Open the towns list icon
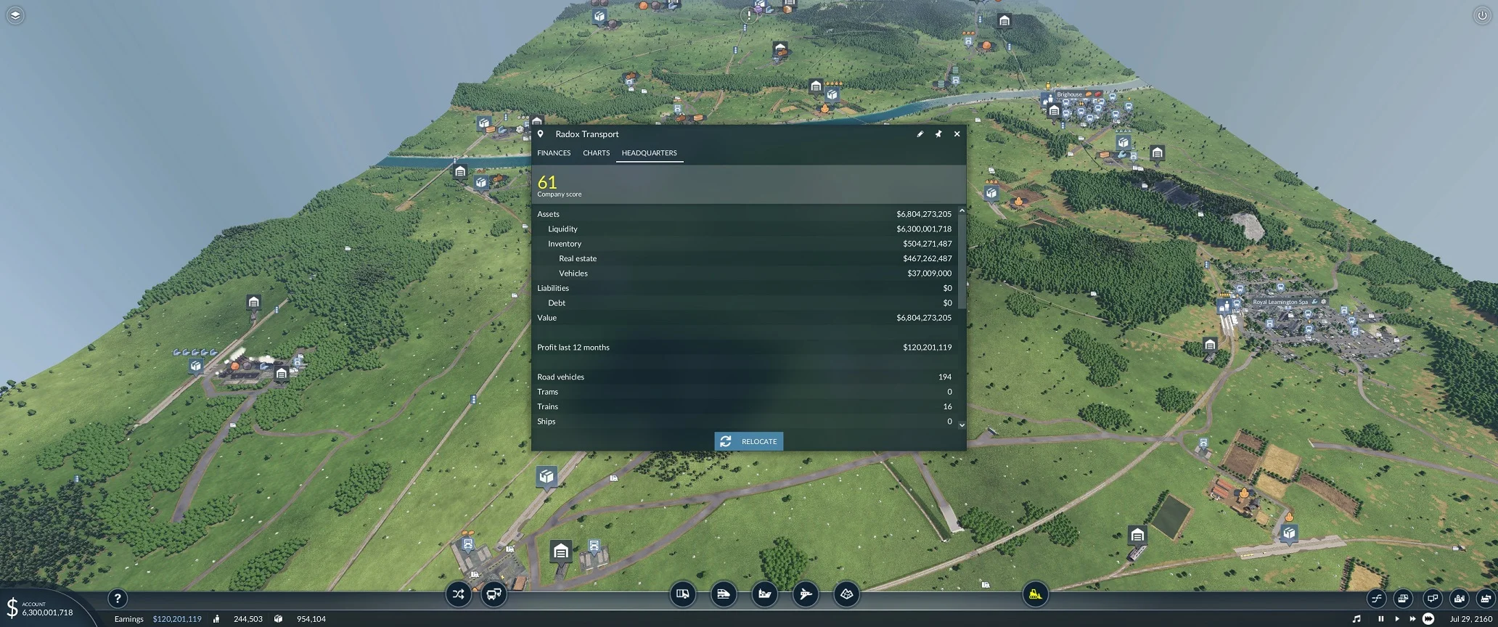 pos(1460,599)
